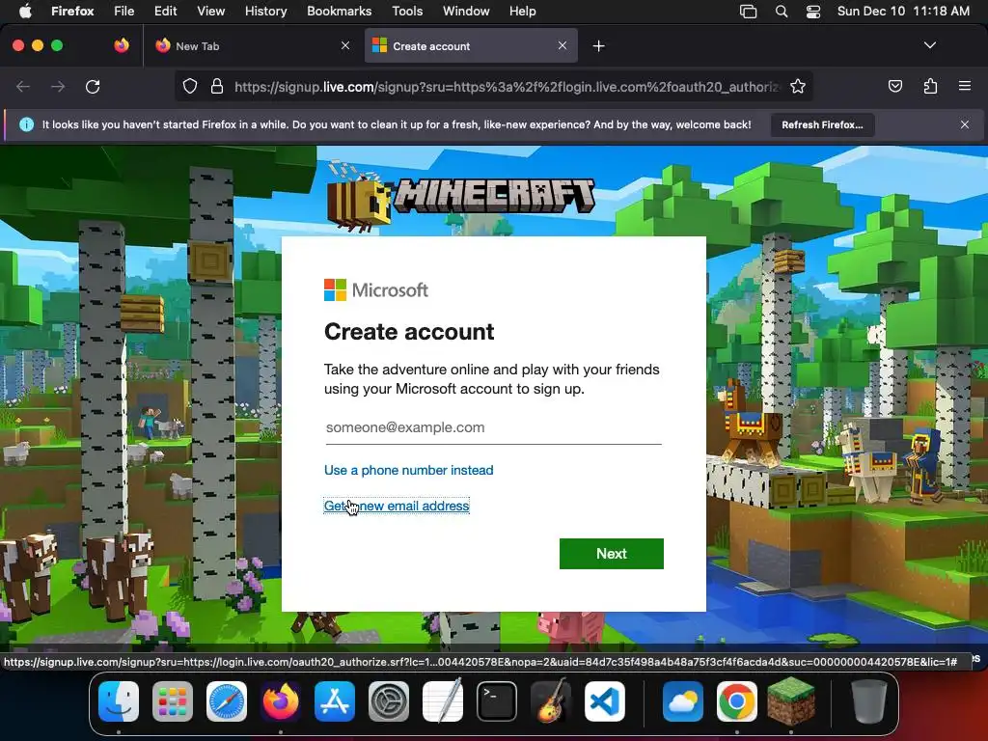Click the date and time in menu bar

[903, 11]
